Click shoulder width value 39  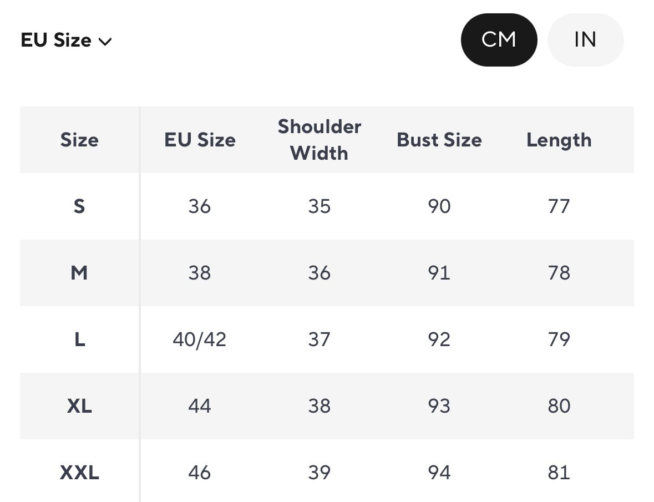click(x=320, y=473)
